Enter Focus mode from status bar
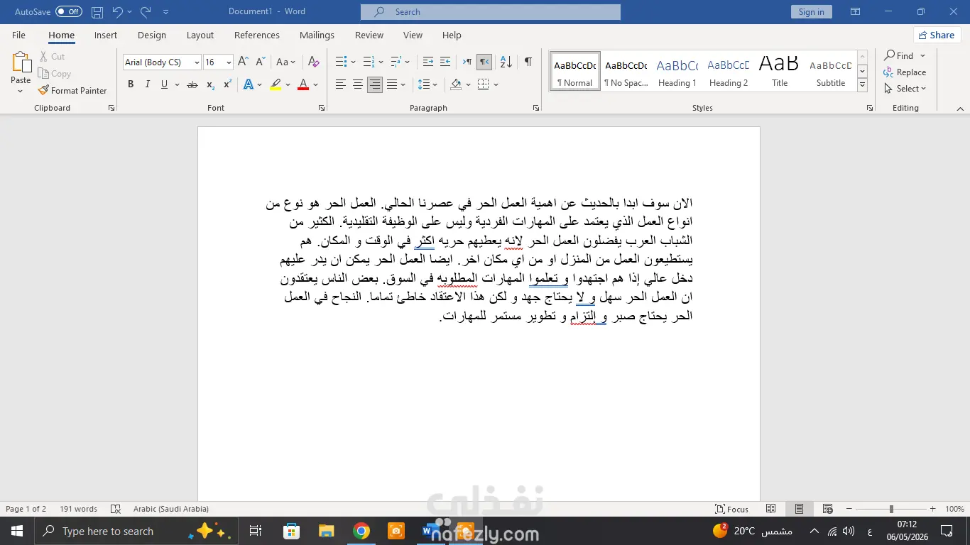970x545 pixels. pos(732,509)
